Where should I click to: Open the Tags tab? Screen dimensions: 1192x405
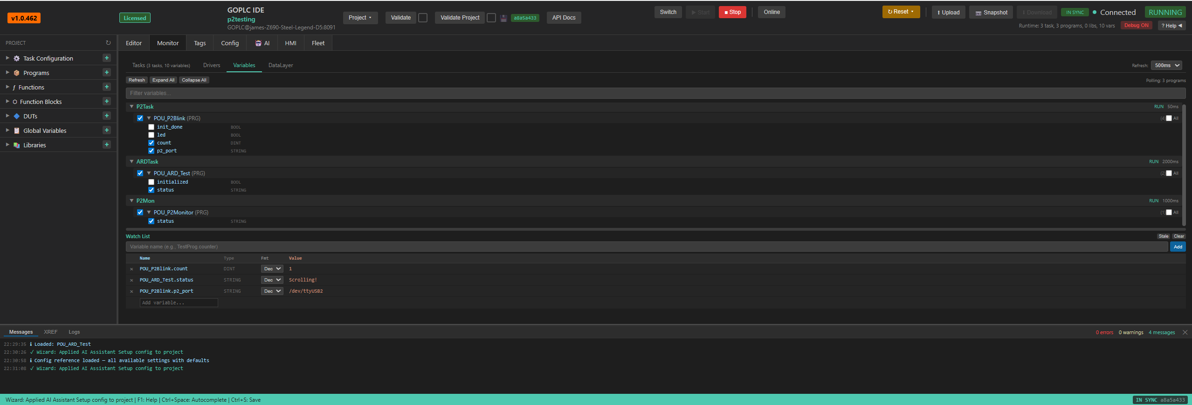[200, 43]
